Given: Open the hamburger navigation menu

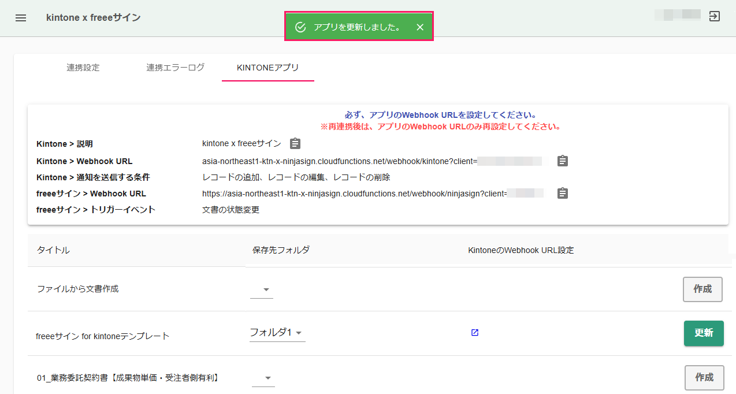Looking at the screenshot, I should point(21,18).
